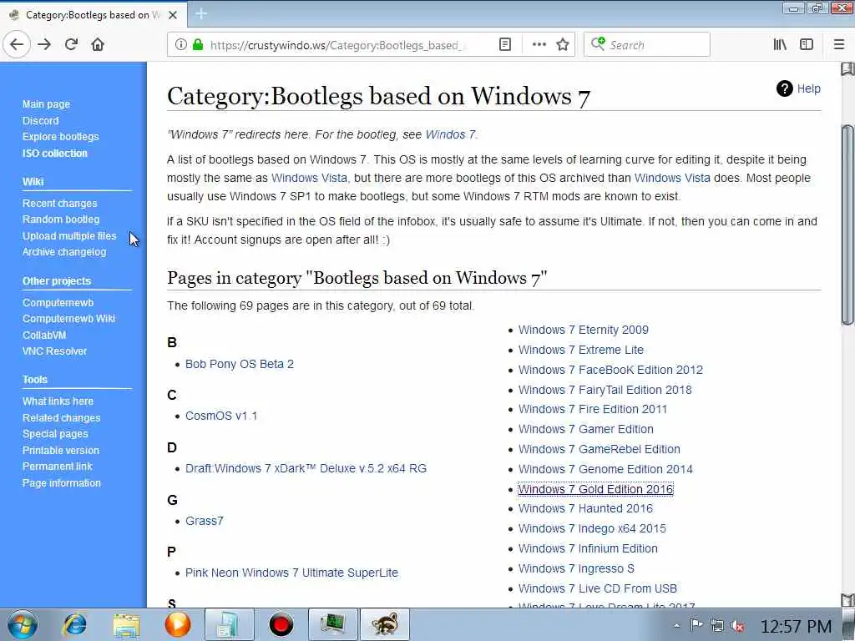Screen dimensions: 855x641
Task: Click the muted volume tray icon
Action: click(738, 626)
